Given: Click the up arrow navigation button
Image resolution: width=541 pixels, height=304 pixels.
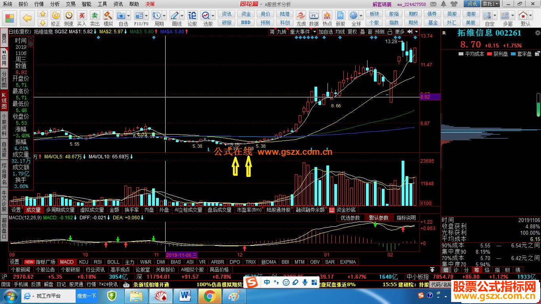Looking at the screenshot, I should tap(43, 14).
